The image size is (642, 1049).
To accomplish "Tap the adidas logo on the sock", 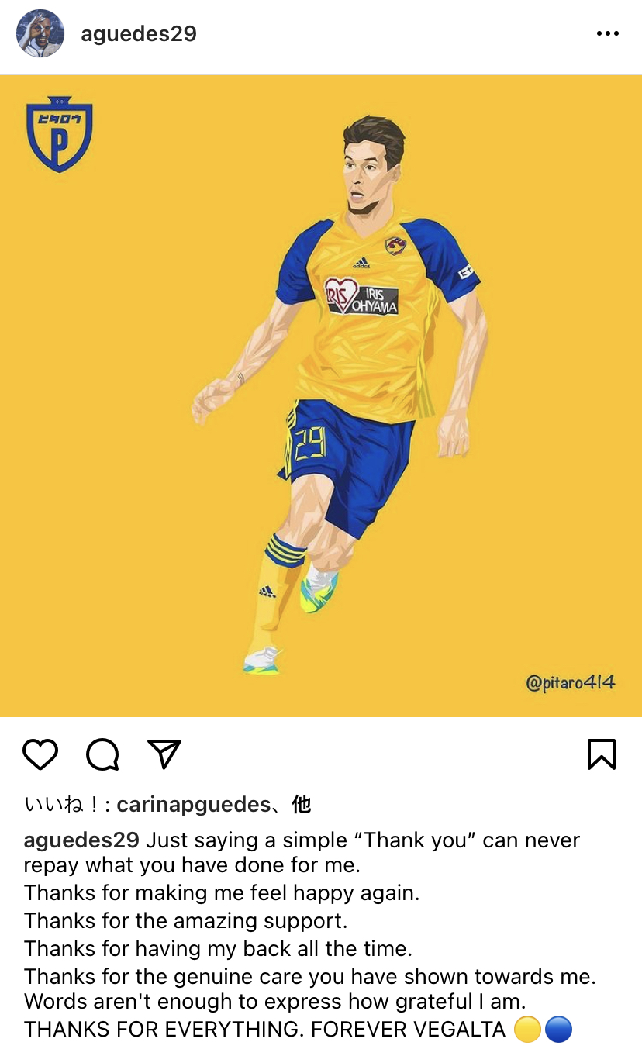I will pyautogui.click(x=267, y=592).
